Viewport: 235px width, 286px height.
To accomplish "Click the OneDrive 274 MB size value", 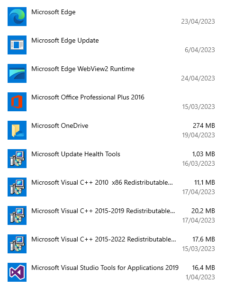I will [204, 125].
